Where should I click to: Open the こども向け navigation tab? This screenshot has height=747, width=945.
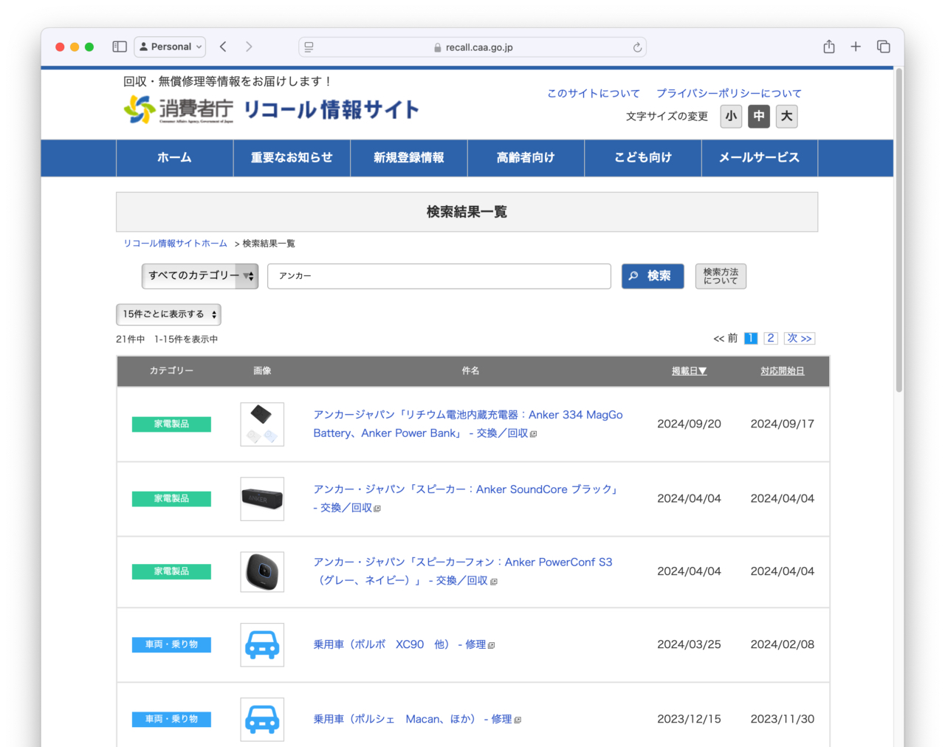tap(643, 158)
